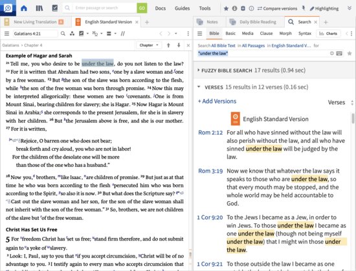Click the parallel resources slashes icon

(123, 34)
